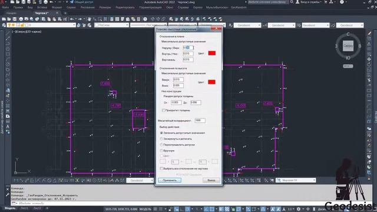Click the Help question mark toolbar icon
Image resolution: width=377 pixels, height=212 pixels.
coord(145,19)
